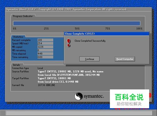Screen dimensions: 157x116
Task: Click the 'Statistics' group label
Action: (x=18, y=37)
